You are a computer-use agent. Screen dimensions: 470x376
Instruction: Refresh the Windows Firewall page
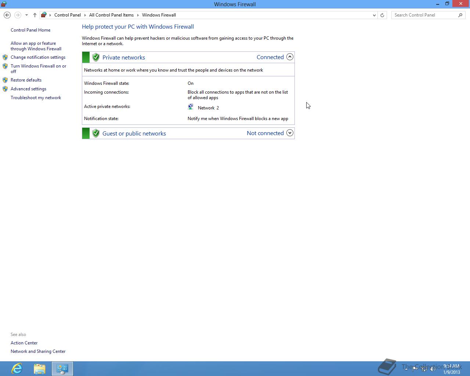[x=382, y=15]
